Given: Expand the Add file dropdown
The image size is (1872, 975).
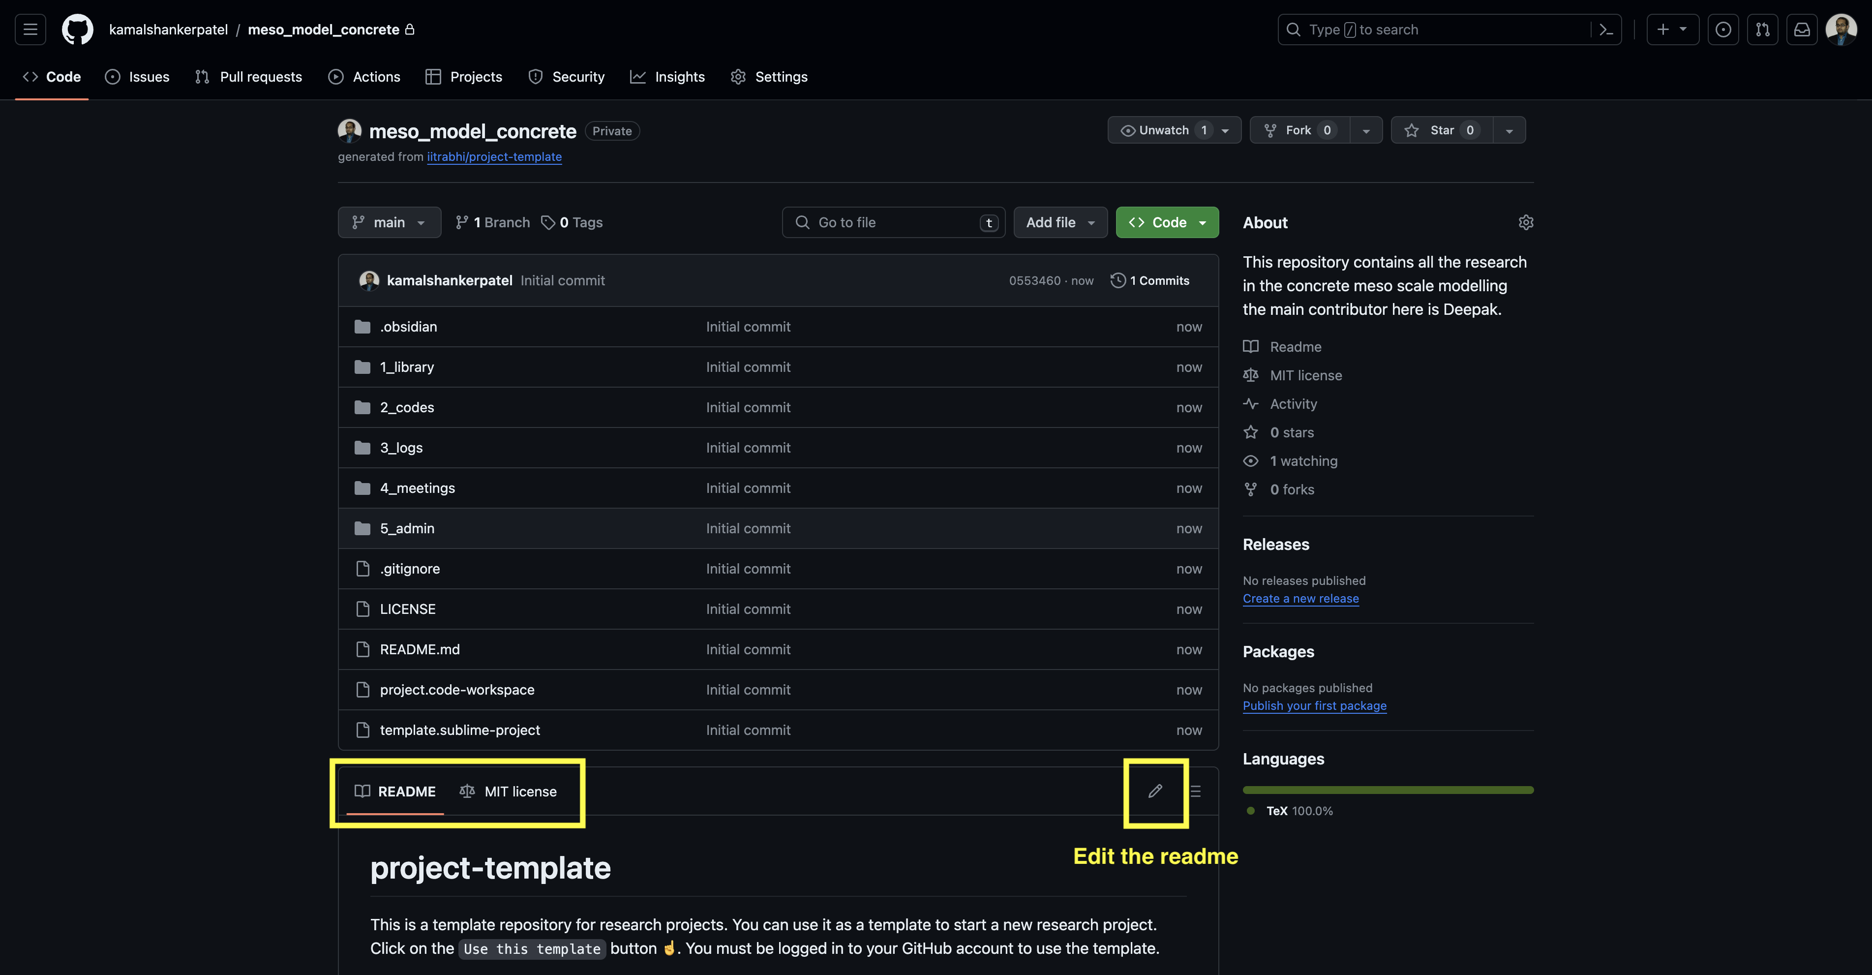Looking at the screenshot, I should tap(1059, 222).
